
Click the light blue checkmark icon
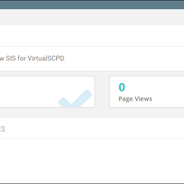tap(75, 98)
